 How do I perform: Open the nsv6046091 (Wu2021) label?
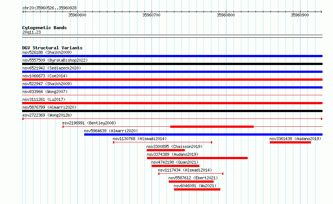coord(195,186)
